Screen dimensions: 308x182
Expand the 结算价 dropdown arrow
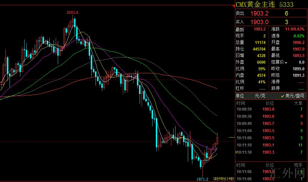286,63
